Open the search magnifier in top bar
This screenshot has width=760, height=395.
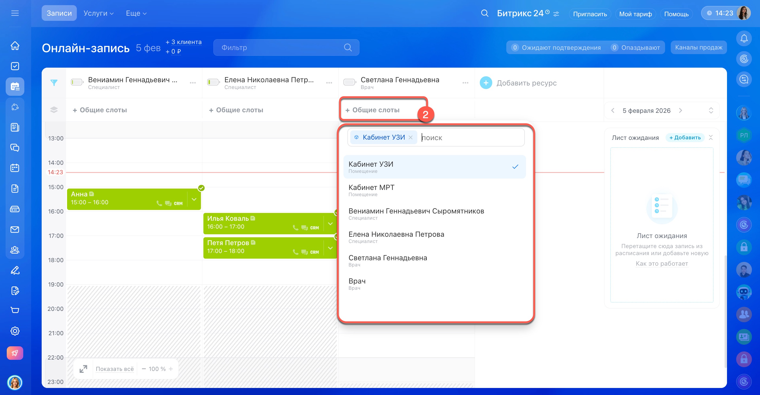[x=484, y=13]
